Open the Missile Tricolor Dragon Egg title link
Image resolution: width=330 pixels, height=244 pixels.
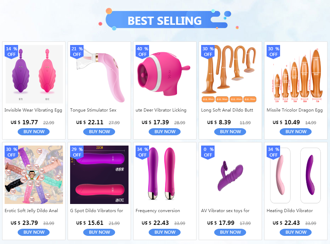pos(295,110)
